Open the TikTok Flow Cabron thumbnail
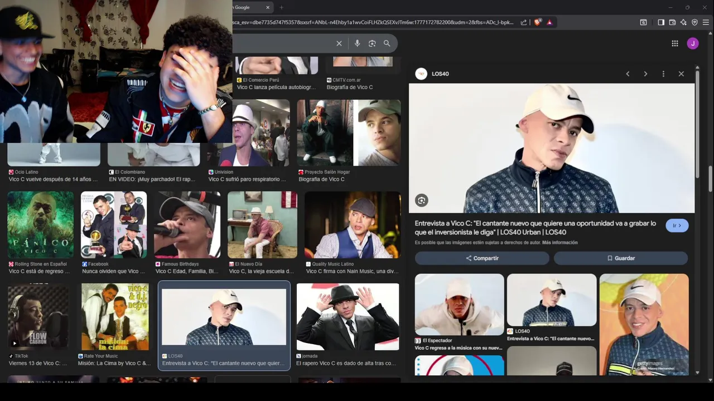Image resolution: width=714 pixels, height=401 pixels. point(38,316)
